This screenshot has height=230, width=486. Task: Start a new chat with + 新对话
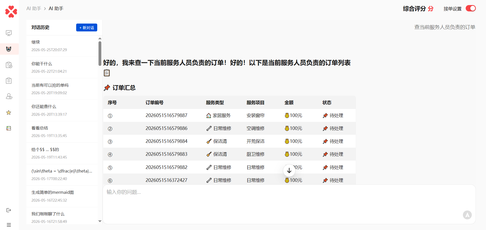87,28
